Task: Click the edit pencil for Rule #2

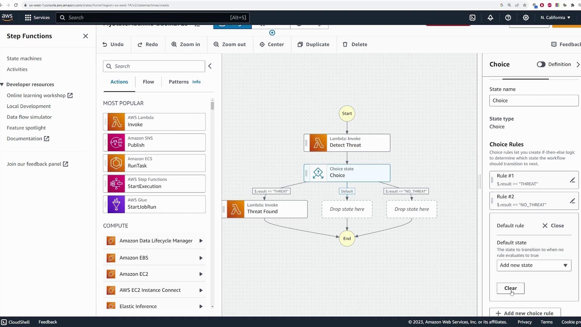Action: tap(572, 201)
